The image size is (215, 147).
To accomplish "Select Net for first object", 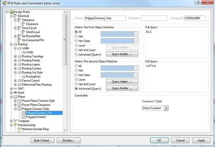I will click(76, 36).
